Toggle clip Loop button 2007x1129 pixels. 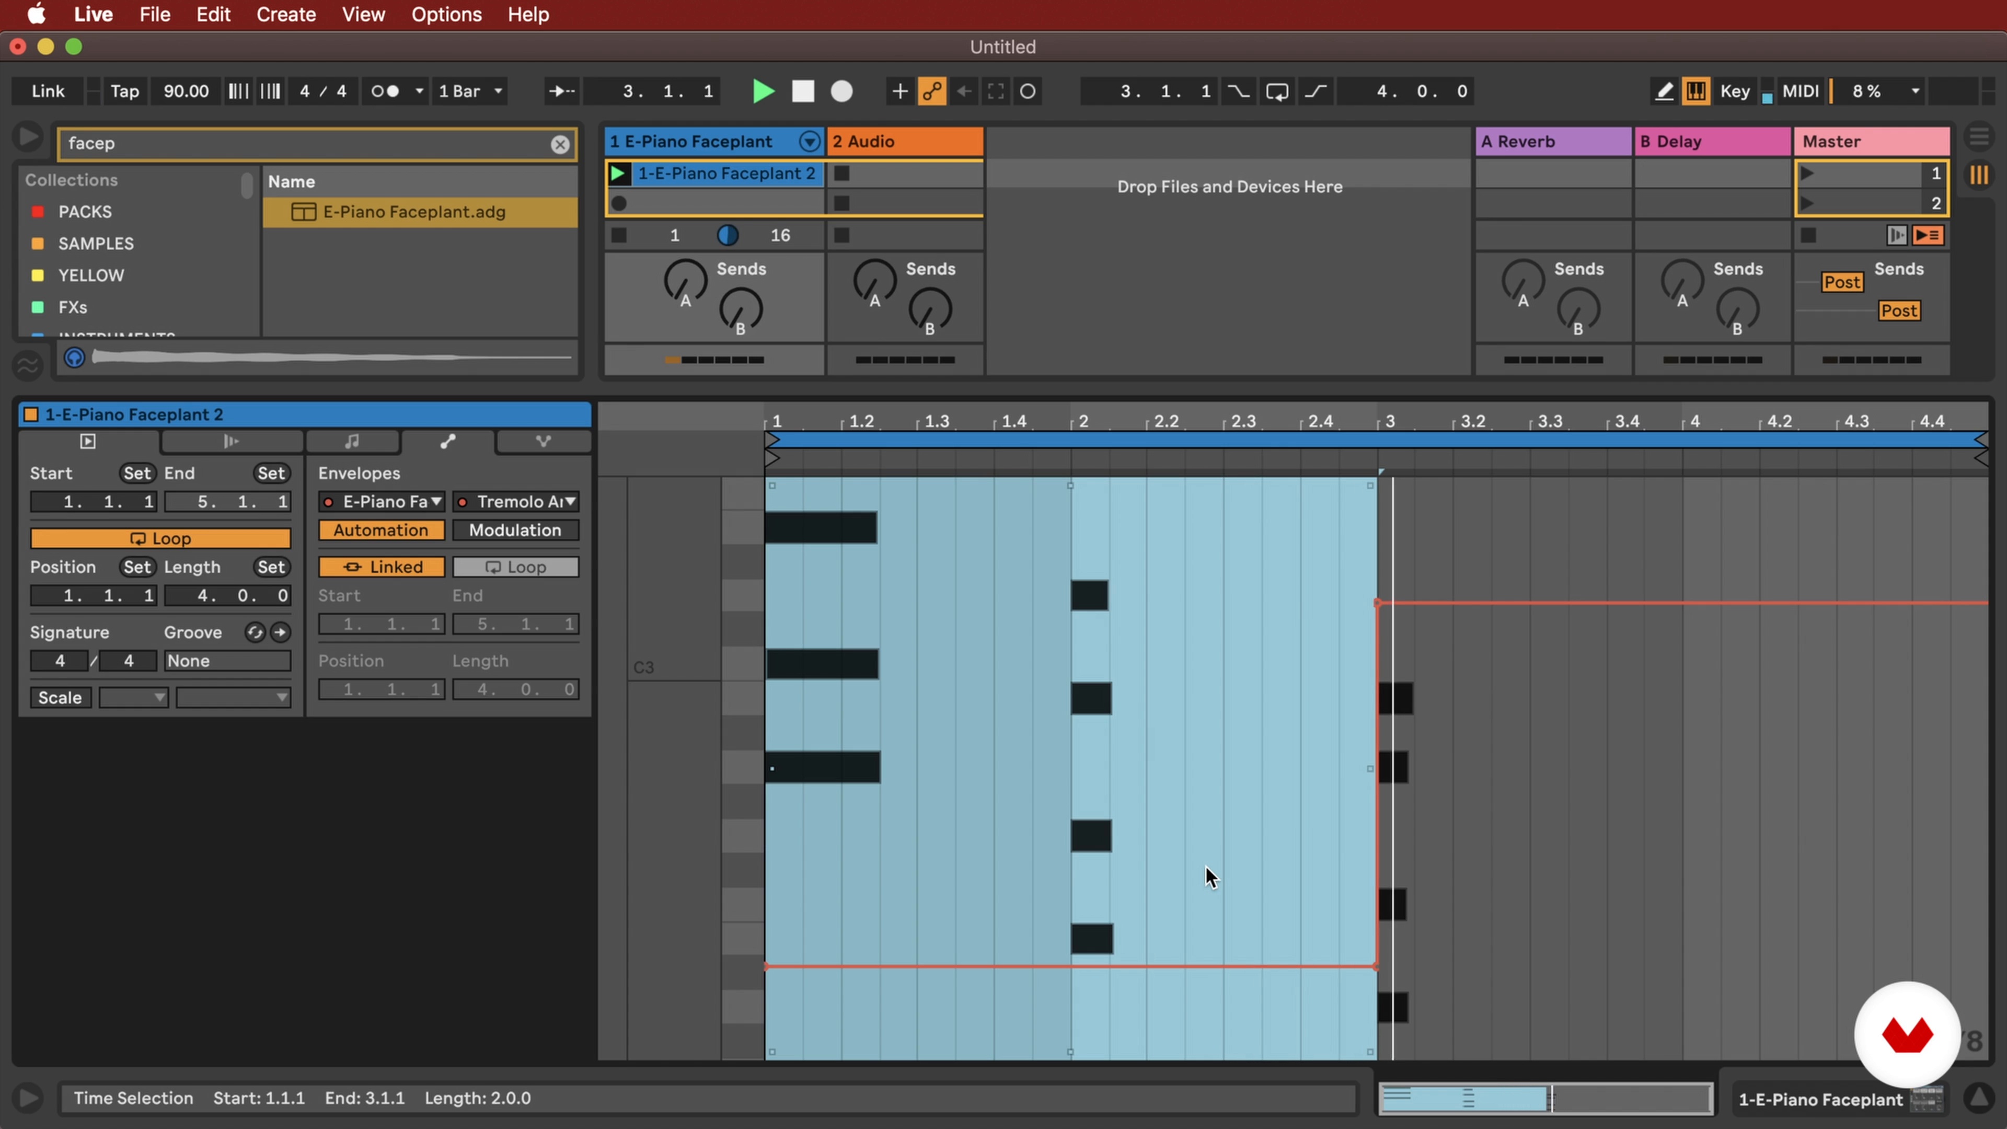coord(160,538)
